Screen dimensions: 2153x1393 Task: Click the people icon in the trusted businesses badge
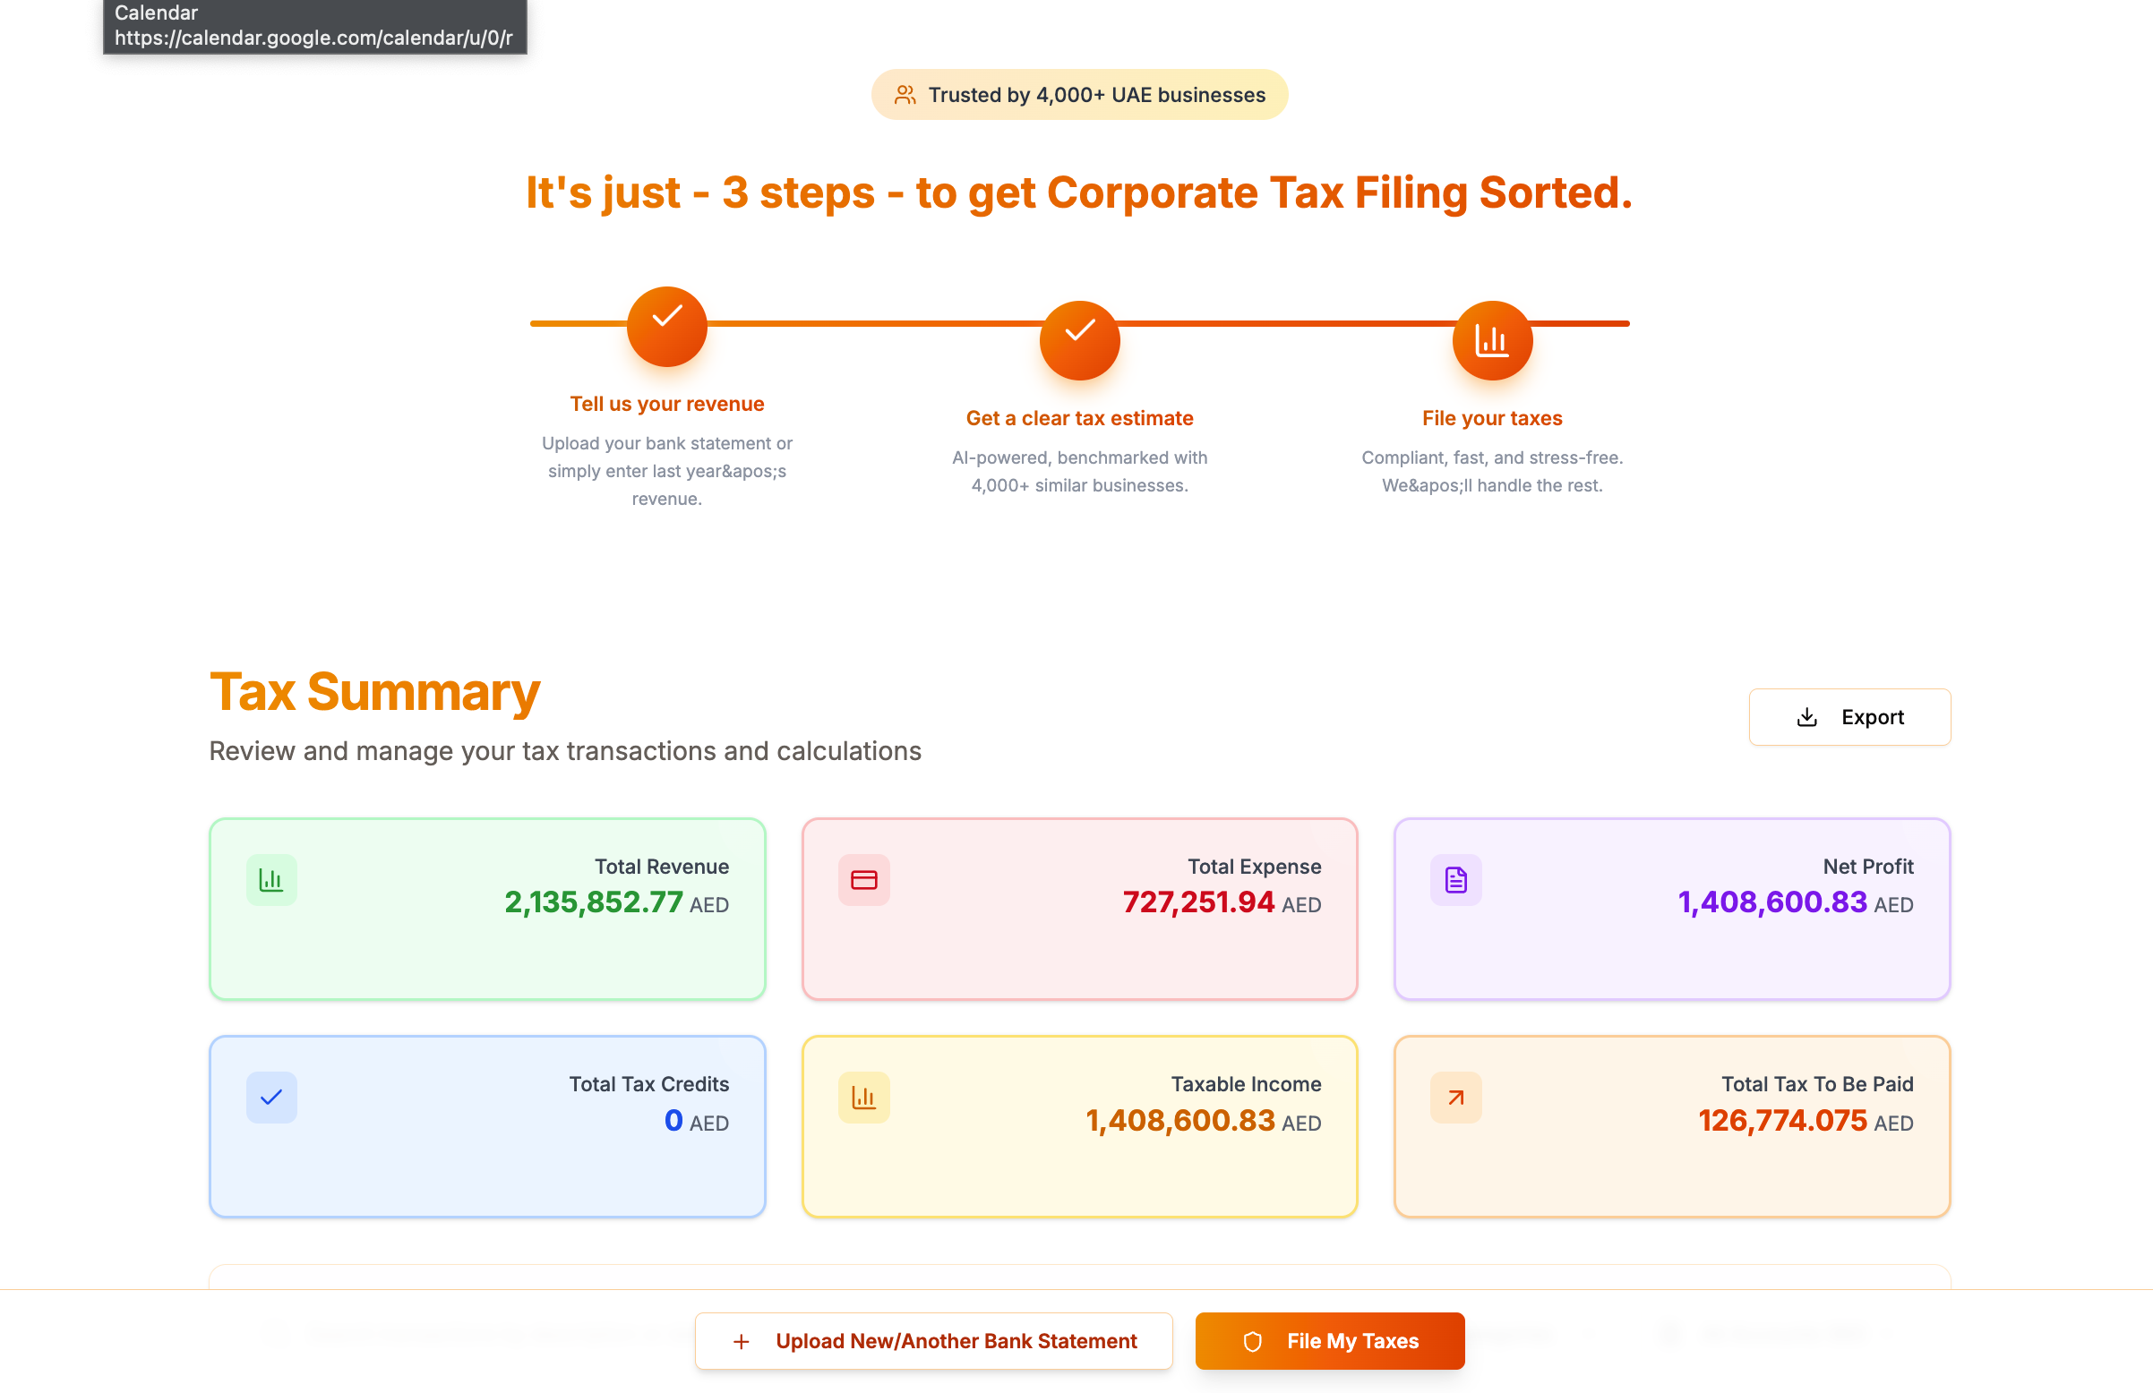point(904,94)
